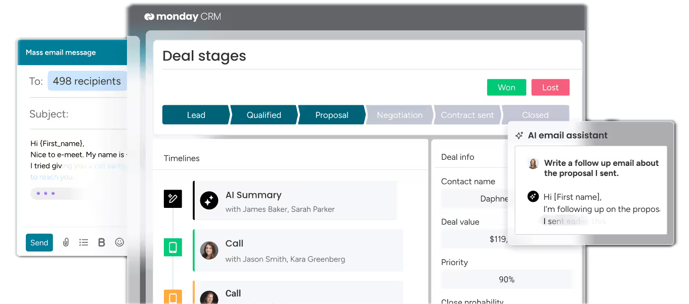Click the AI reply sparkle avatar
The height and width of the screenshot is (304, 689).
[533, 197]
